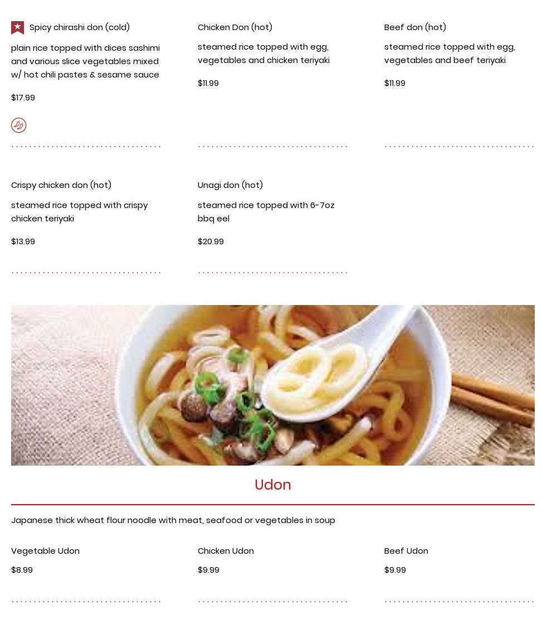Viewport: 542px width, 624px height.
Task: Click the $17.99 price of Spicy chirashi don
Action: click(x=23, y=98)
